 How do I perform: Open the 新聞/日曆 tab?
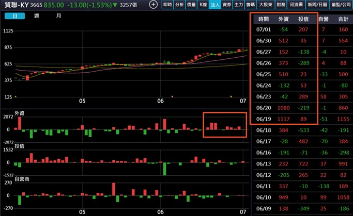pos(317,5)
